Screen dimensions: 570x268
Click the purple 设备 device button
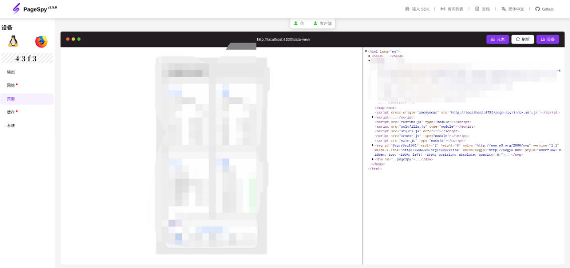tap(547, 39)
